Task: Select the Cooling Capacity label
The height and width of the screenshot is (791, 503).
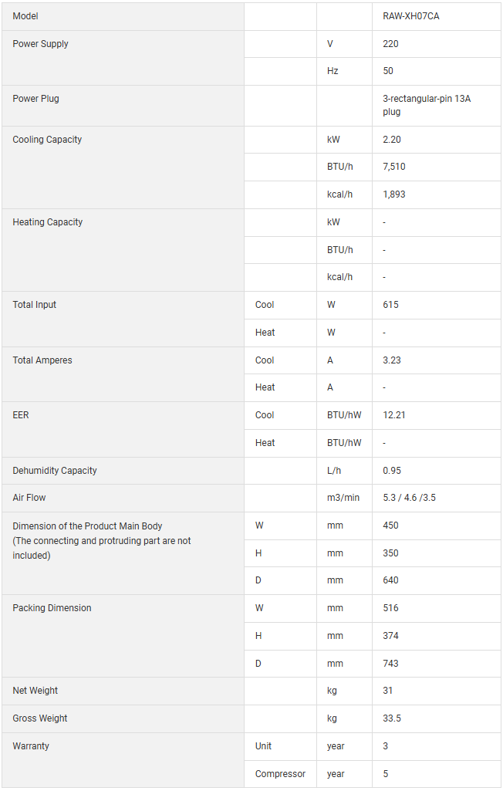Action: click(x=47, y=140)
